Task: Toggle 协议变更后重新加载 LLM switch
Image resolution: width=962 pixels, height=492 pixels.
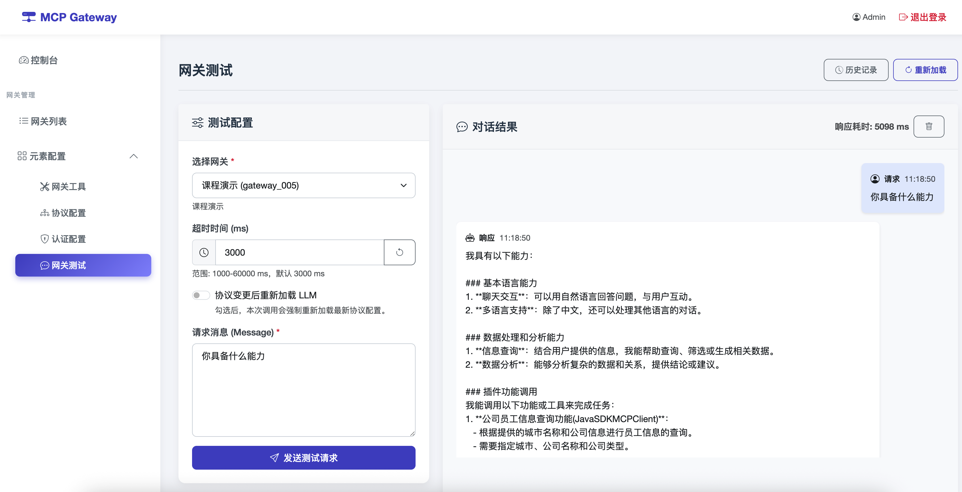Action: click(201, 295)
